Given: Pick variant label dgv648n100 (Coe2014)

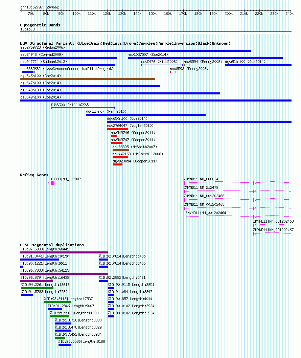Looking at the screenshot, I should click(x=41, y=90).
